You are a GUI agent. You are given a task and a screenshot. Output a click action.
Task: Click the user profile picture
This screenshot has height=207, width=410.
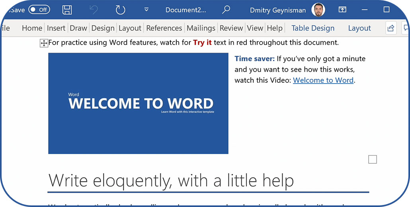click(x=318, y=10)
